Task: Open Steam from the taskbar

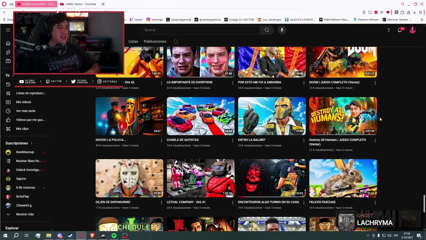Action: [70, 236]
